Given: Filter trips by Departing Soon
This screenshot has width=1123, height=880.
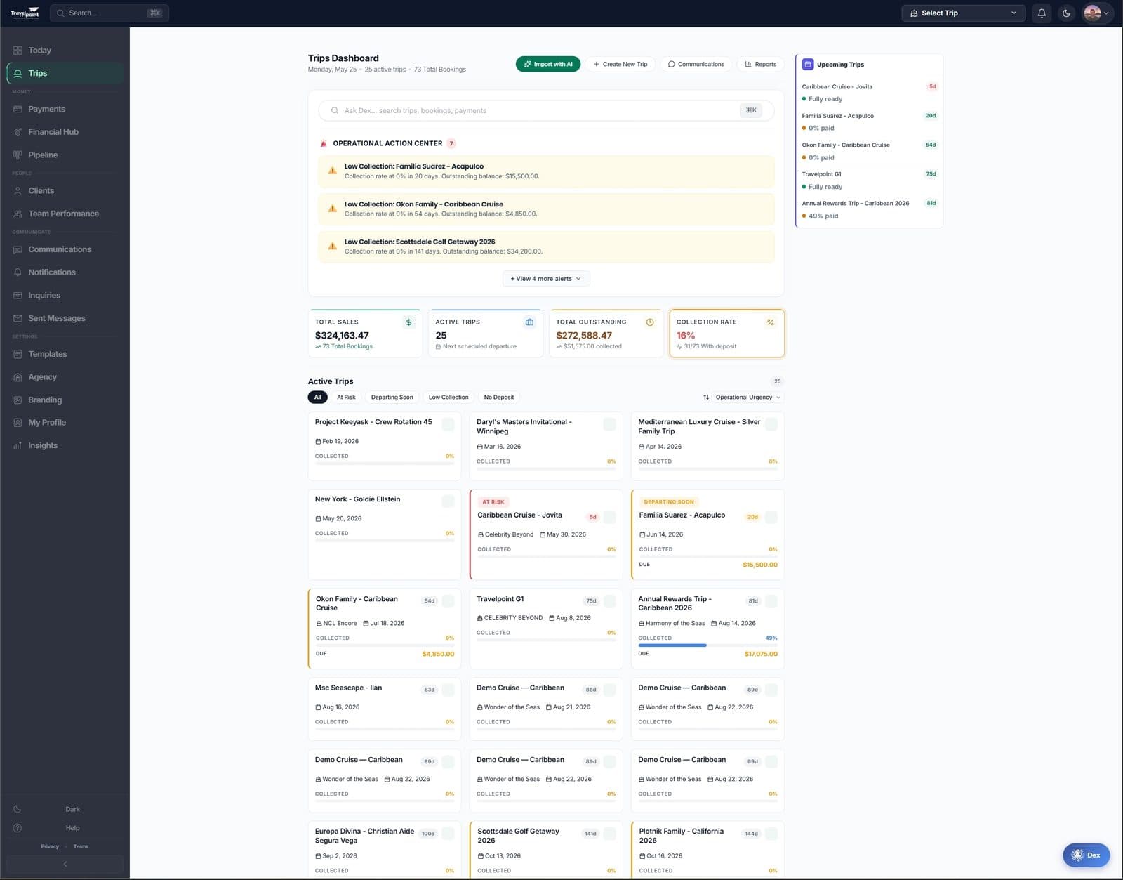Looking at the screenshot, I should [x=392, y=398].
